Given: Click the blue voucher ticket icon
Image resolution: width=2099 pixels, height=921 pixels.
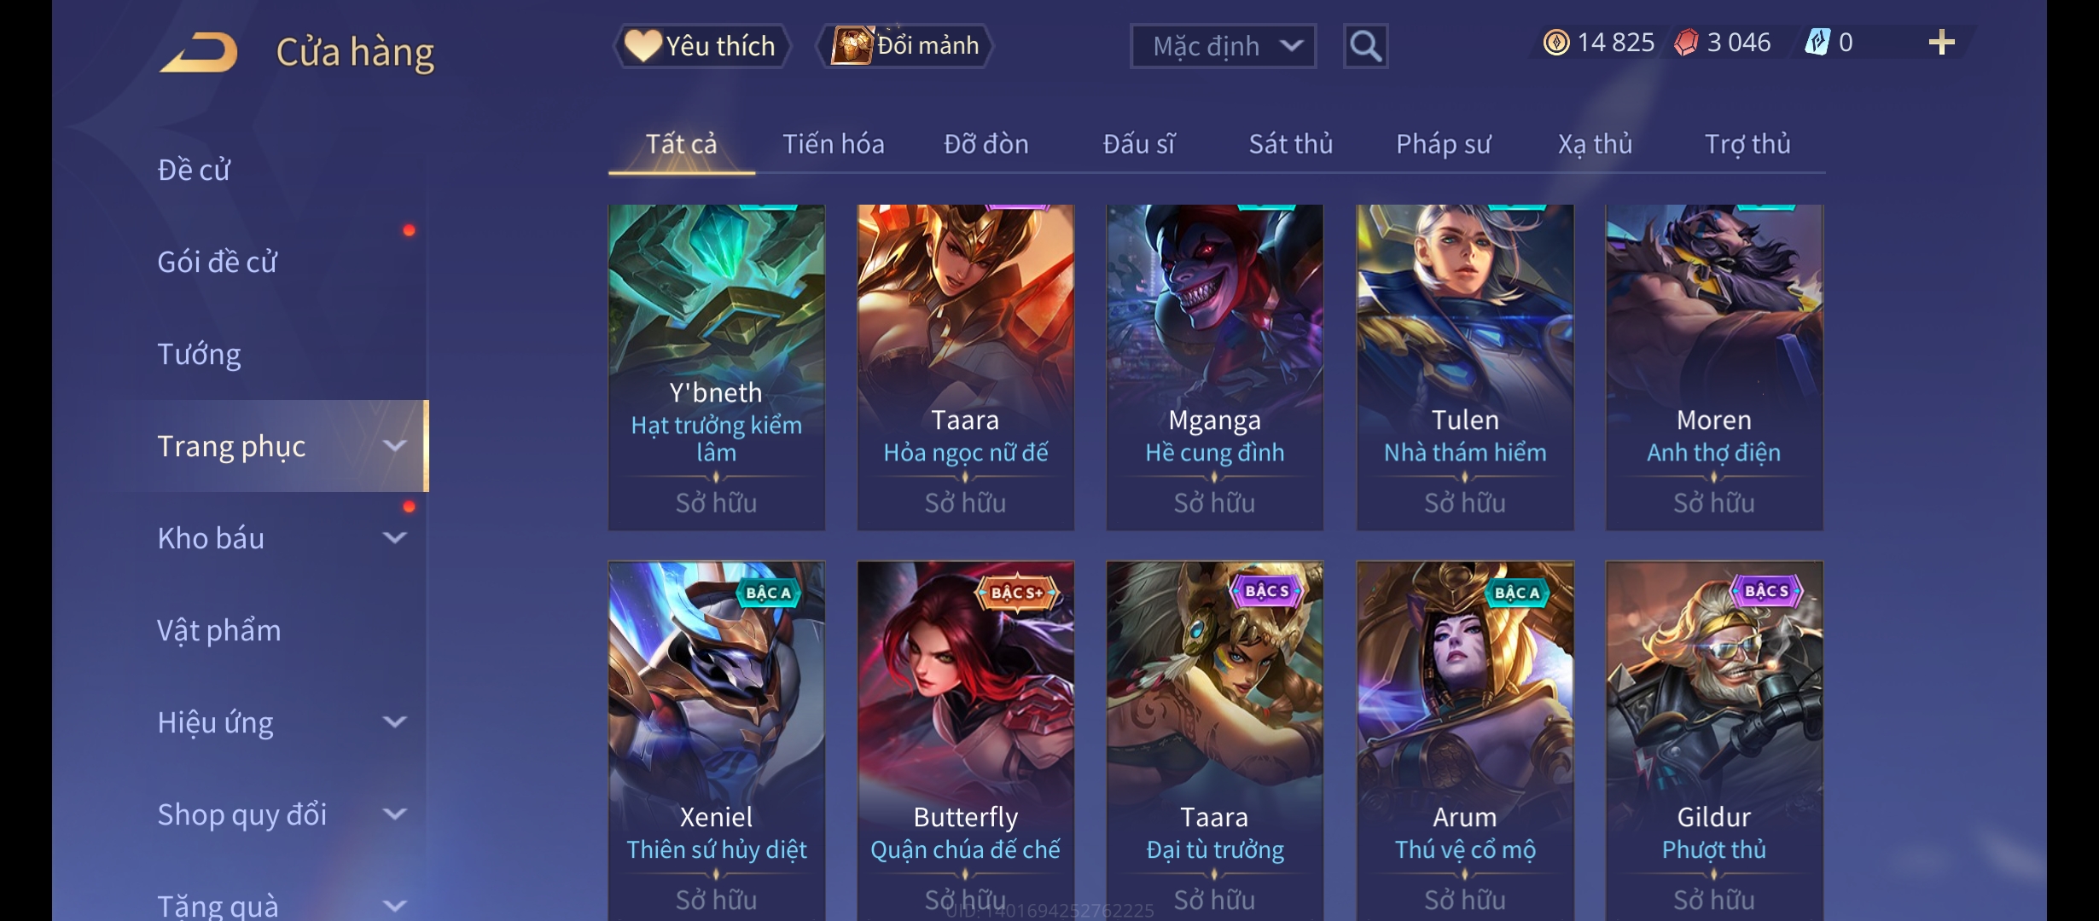Looking at the screenshot, I should click(x=1817, y=43).
